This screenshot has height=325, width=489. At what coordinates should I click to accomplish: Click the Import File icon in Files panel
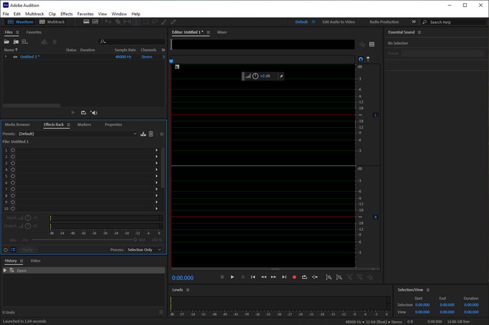click(15, 42)
